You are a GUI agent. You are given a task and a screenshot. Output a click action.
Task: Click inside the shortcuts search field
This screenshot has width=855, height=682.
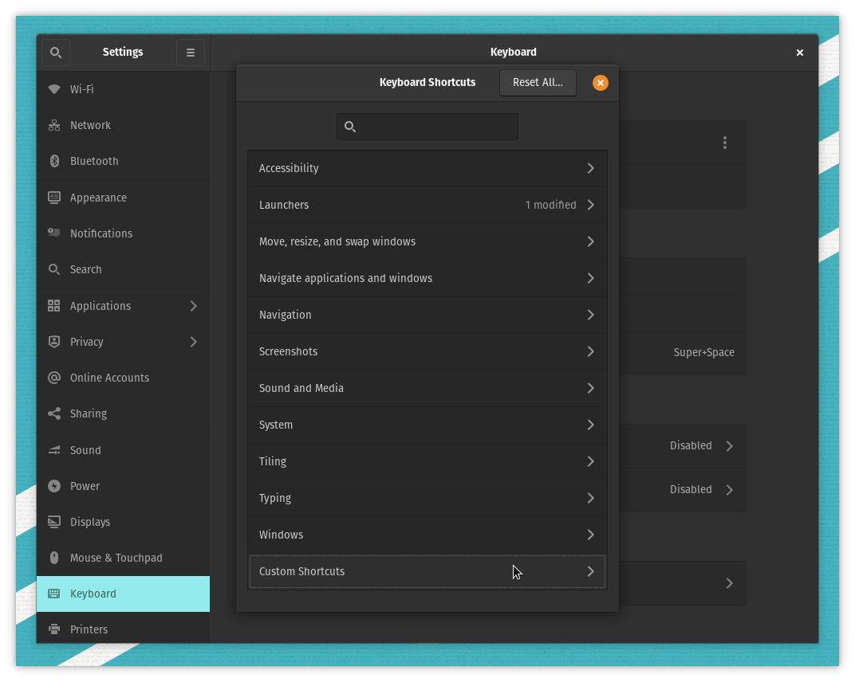(x=427, y=126)
